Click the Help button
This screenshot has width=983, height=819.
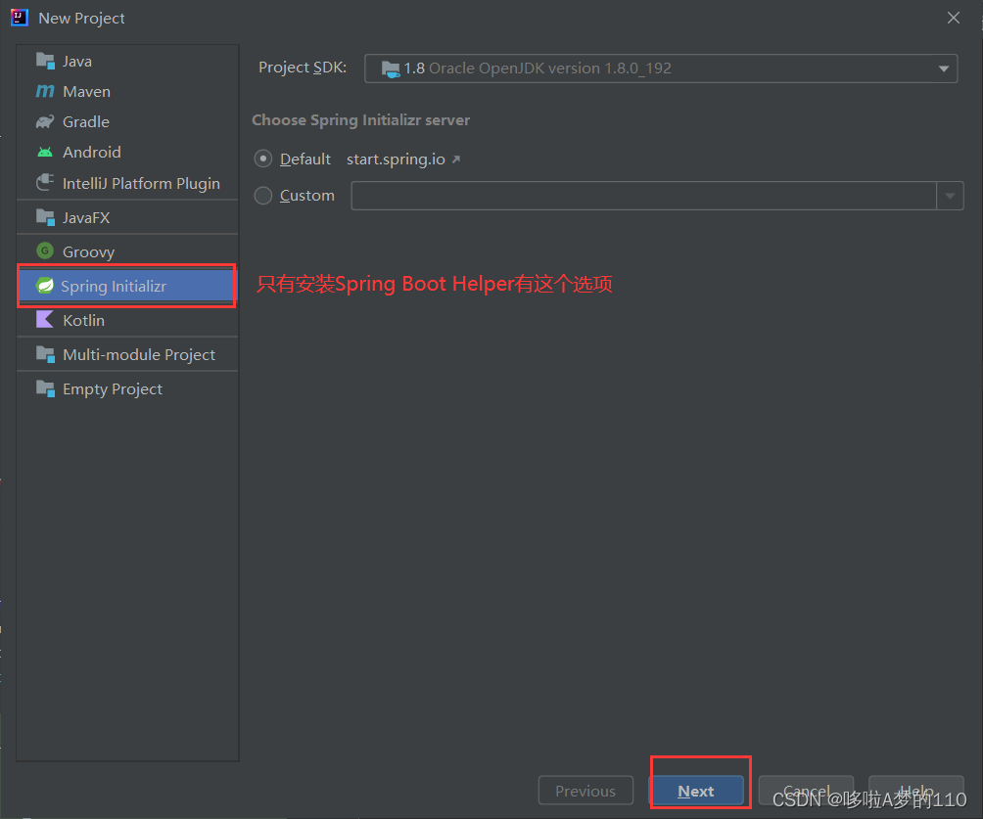915,791
